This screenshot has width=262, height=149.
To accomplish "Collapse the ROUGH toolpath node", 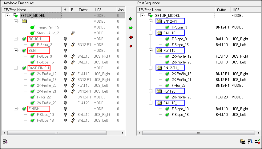I will click(16, 39).
